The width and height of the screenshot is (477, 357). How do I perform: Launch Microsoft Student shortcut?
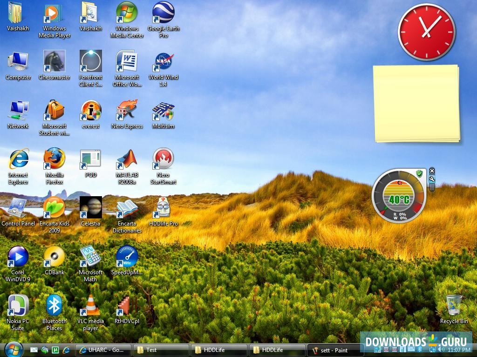pos(54,118)
